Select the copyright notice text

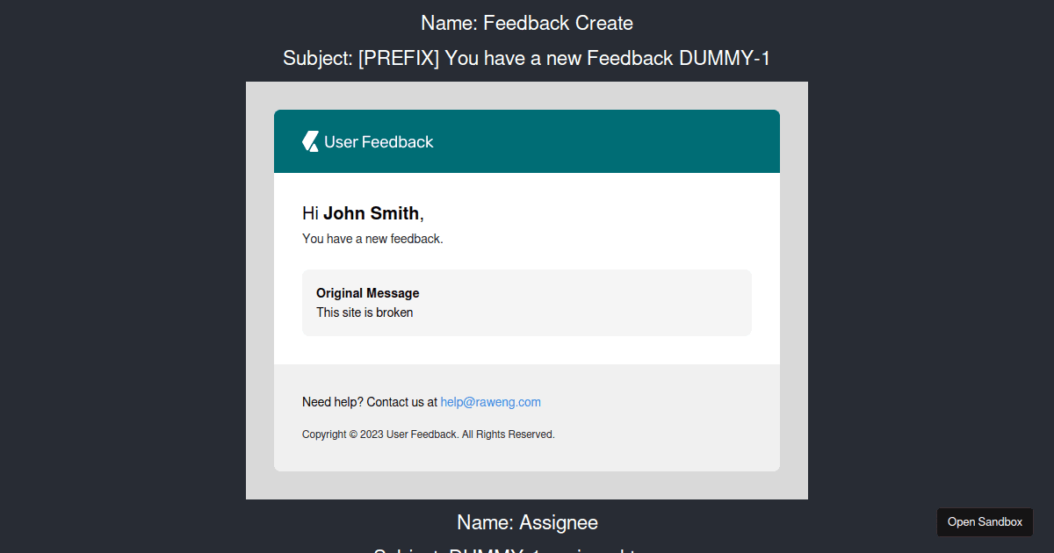[x=428, y=434]
